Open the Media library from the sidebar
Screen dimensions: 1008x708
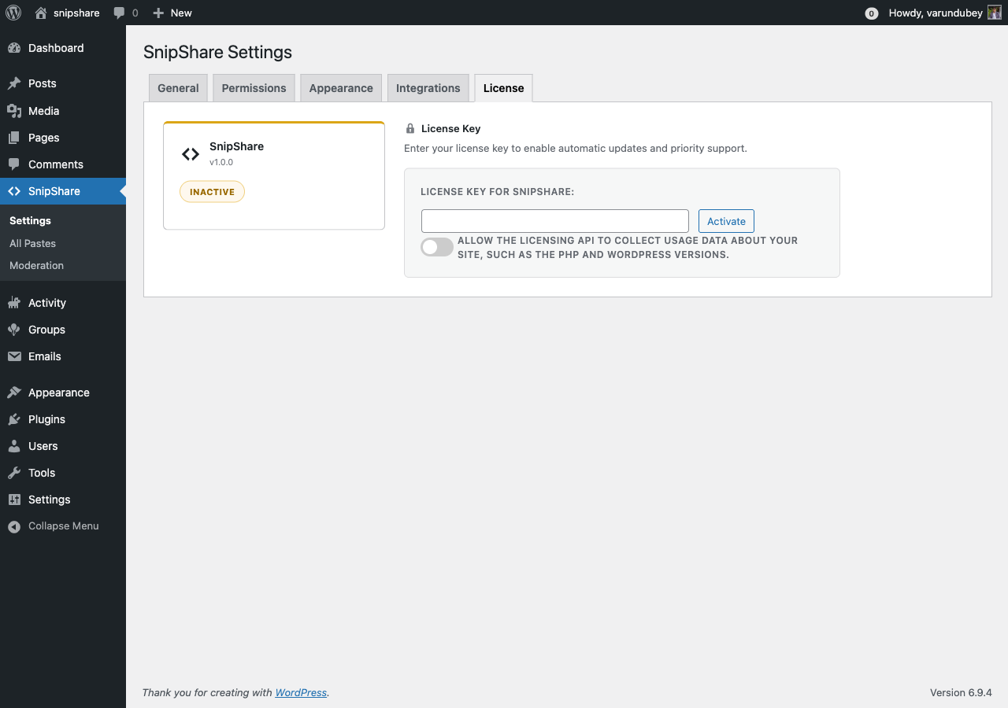click(13, 111)
